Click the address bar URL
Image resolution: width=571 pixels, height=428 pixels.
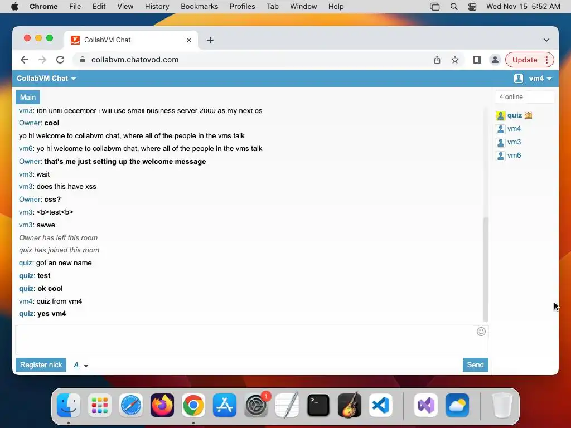[x=135, y=60]
